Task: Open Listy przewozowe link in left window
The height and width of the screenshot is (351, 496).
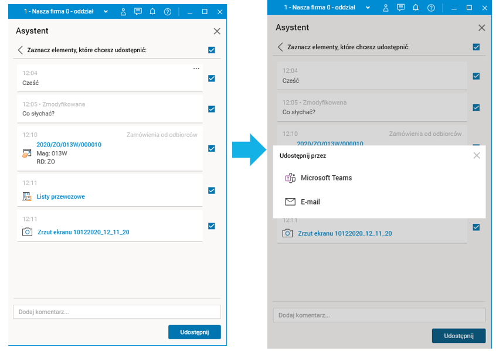Action: 61,197
